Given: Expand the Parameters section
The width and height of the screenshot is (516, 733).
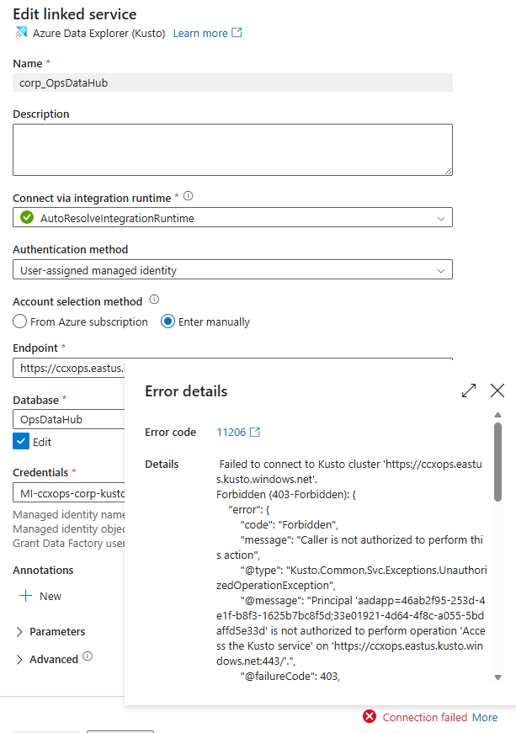Looking at the screenshot, I should click(x=51, y=631).
